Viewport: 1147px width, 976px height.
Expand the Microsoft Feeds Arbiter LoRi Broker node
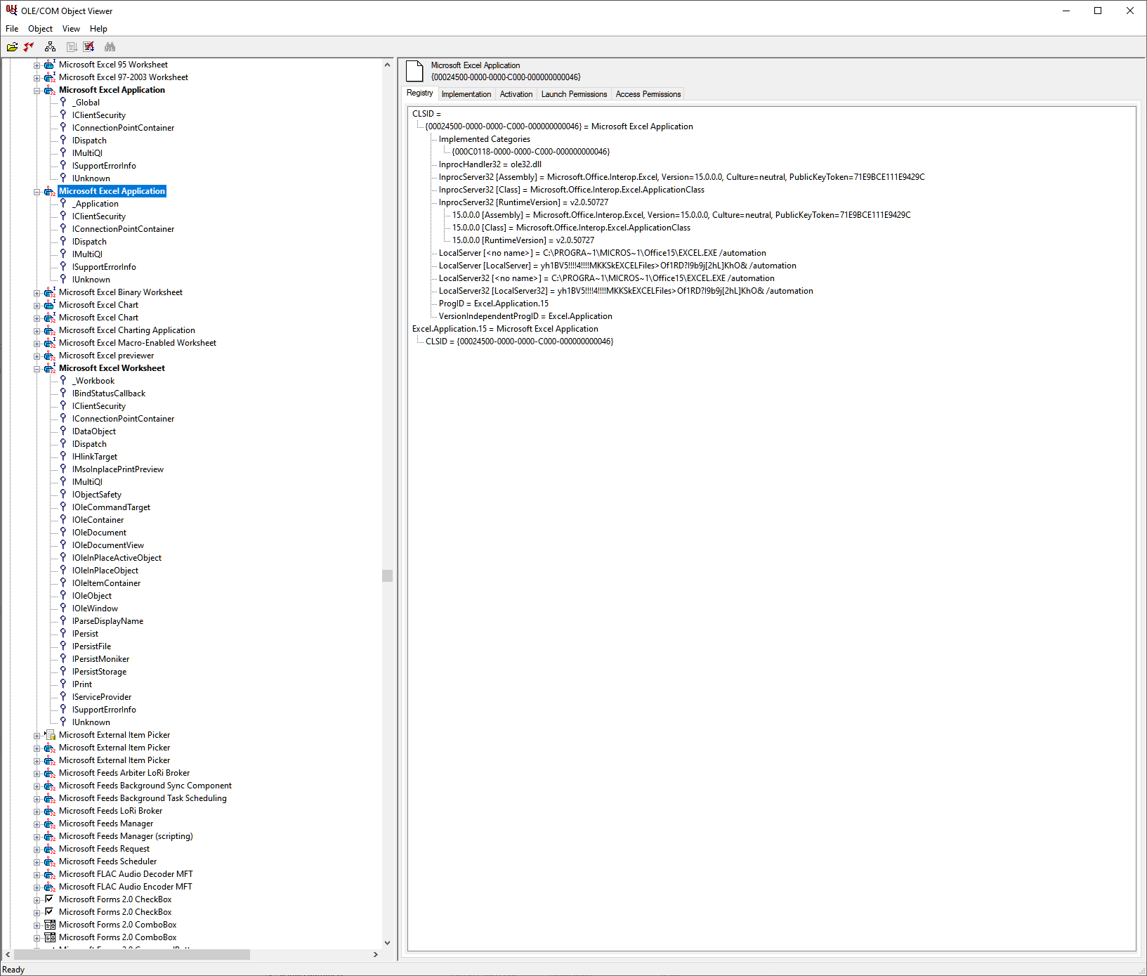click(x=37, y=774)
